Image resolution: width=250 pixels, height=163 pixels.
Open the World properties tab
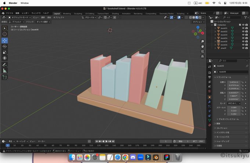tap(210, 91)
